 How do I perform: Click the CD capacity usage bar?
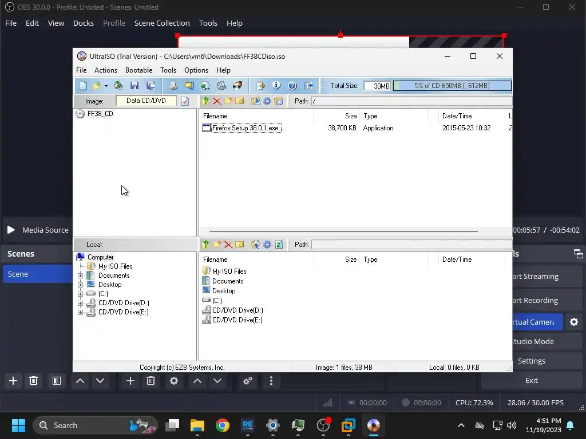[452, 86]
